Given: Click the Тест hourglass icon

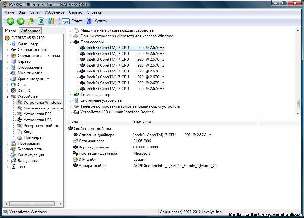Looking at the screenshot, I should click(13, 166).
